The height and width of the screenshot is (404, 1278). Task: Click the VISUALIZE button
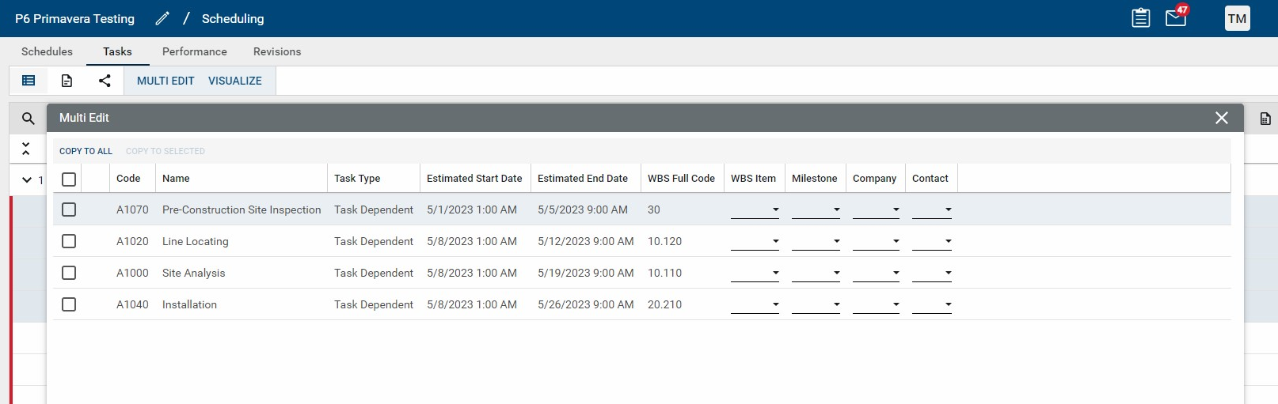(234, 81)
